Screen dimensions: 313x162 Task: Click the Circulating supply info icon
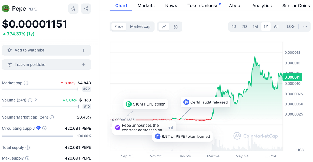(45, 128)
